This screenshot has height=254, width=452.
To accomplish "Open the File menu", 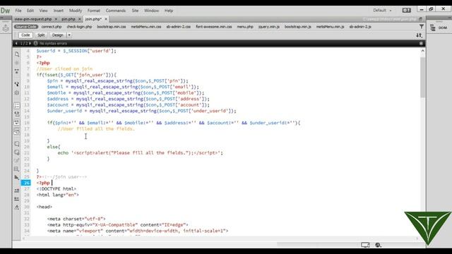I will coord(18,11).
